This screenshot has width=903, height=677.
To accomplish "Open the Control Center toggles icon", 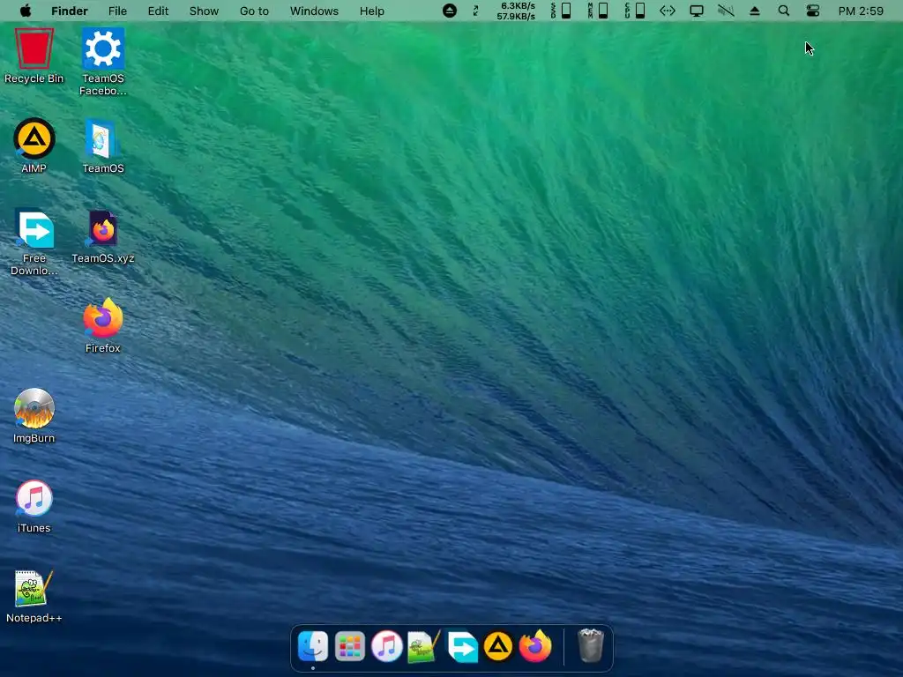I will 812,11.
